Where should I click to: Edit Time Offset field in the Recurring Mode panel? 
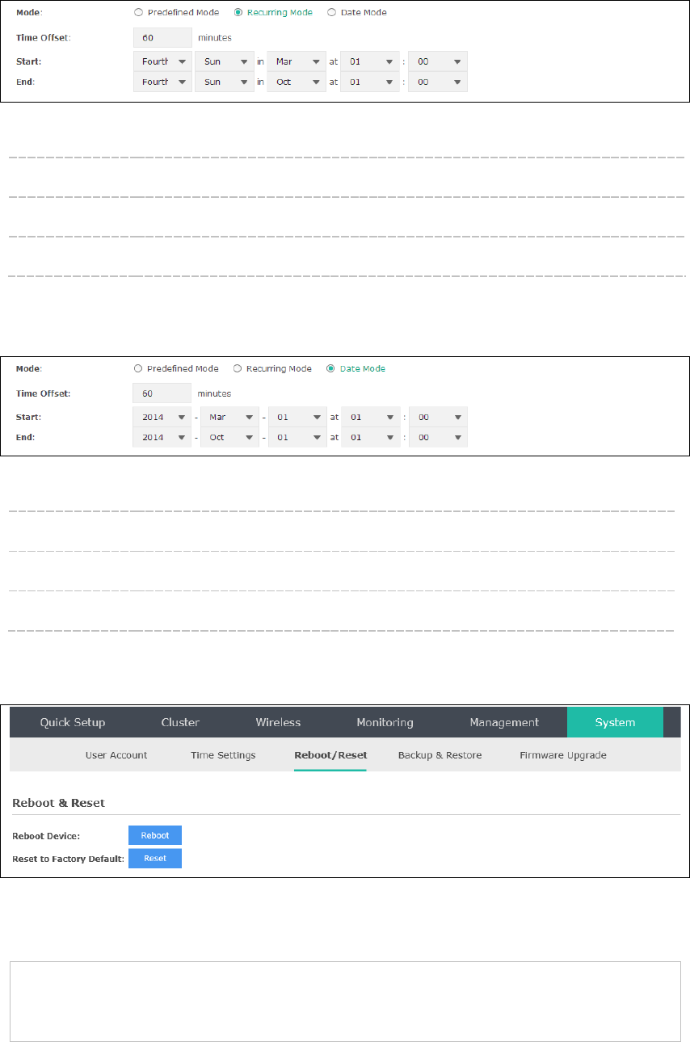pyautogui.click(x=162, y=37)
